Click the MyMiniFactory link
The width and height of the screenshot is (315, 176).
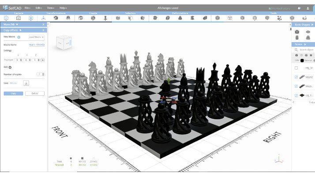[279, 8]
